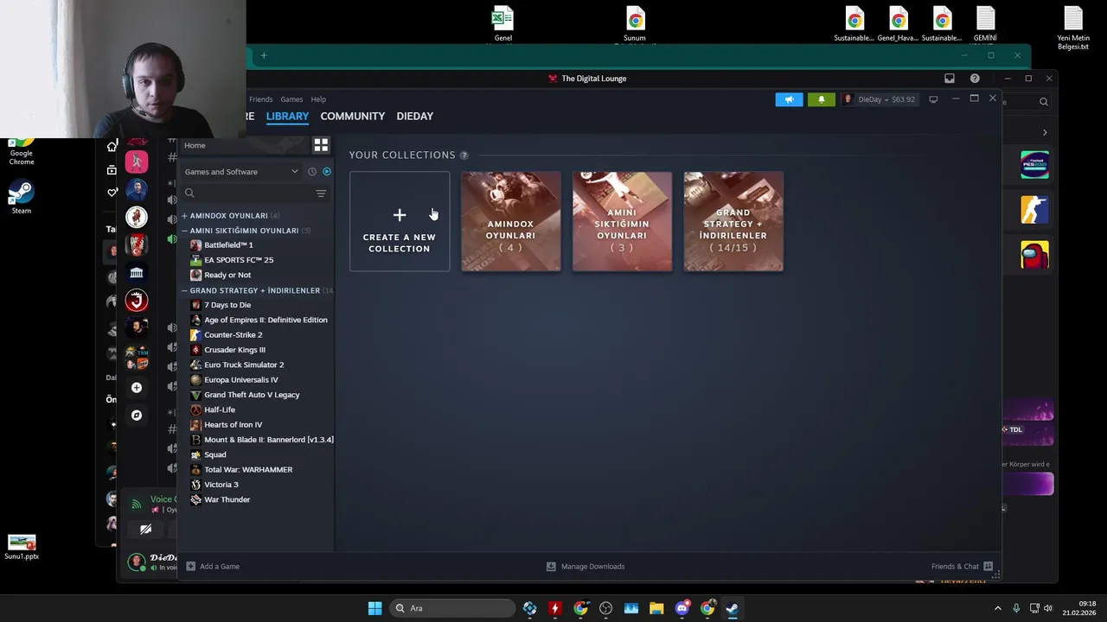Click the taskbar search box labeled Ara
The image size is (1107, 622).
pos(451,608)
